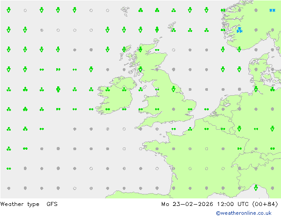Click the green shower symbol on French Riviera coast

256,188
